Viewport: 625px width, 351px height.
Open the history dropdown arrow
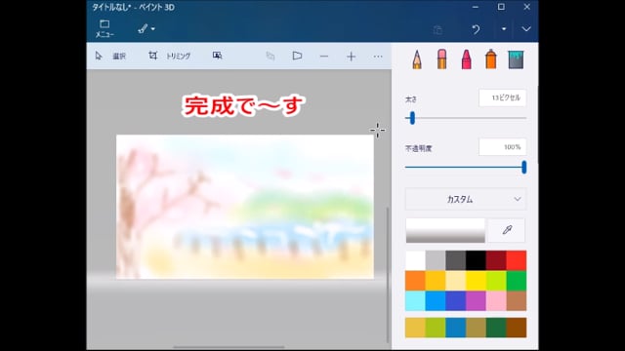point(504,29)
